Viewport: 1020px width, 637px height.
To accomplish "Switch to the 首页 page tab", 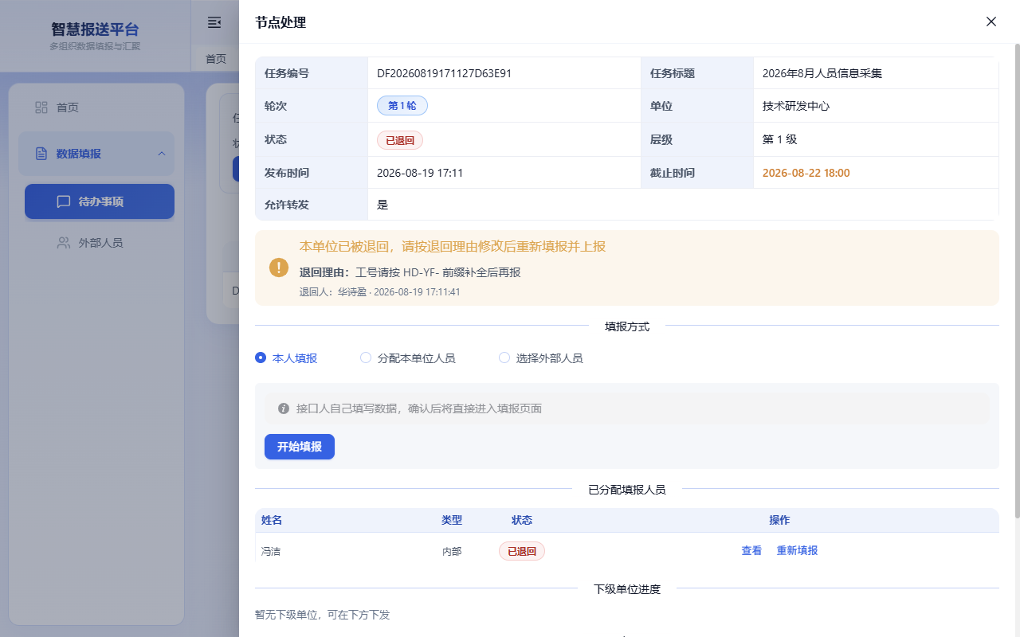I will 216,59.
